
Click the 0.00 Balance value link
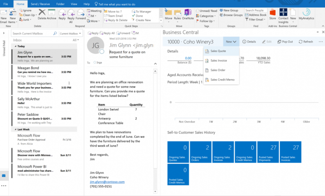pyautogui.click(x=188, y=58)
